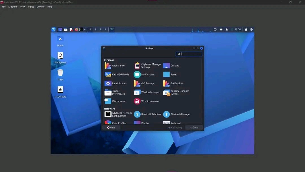305x172 pixels.
Task: Click the Hardware section heading
Action: (x=109, y=109)
